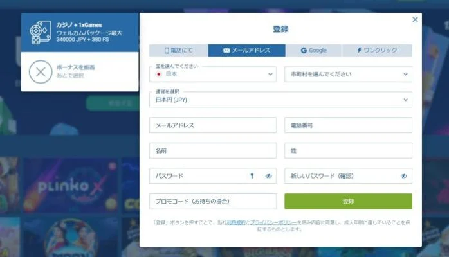Close the registration dialog with X

point(415,19)
